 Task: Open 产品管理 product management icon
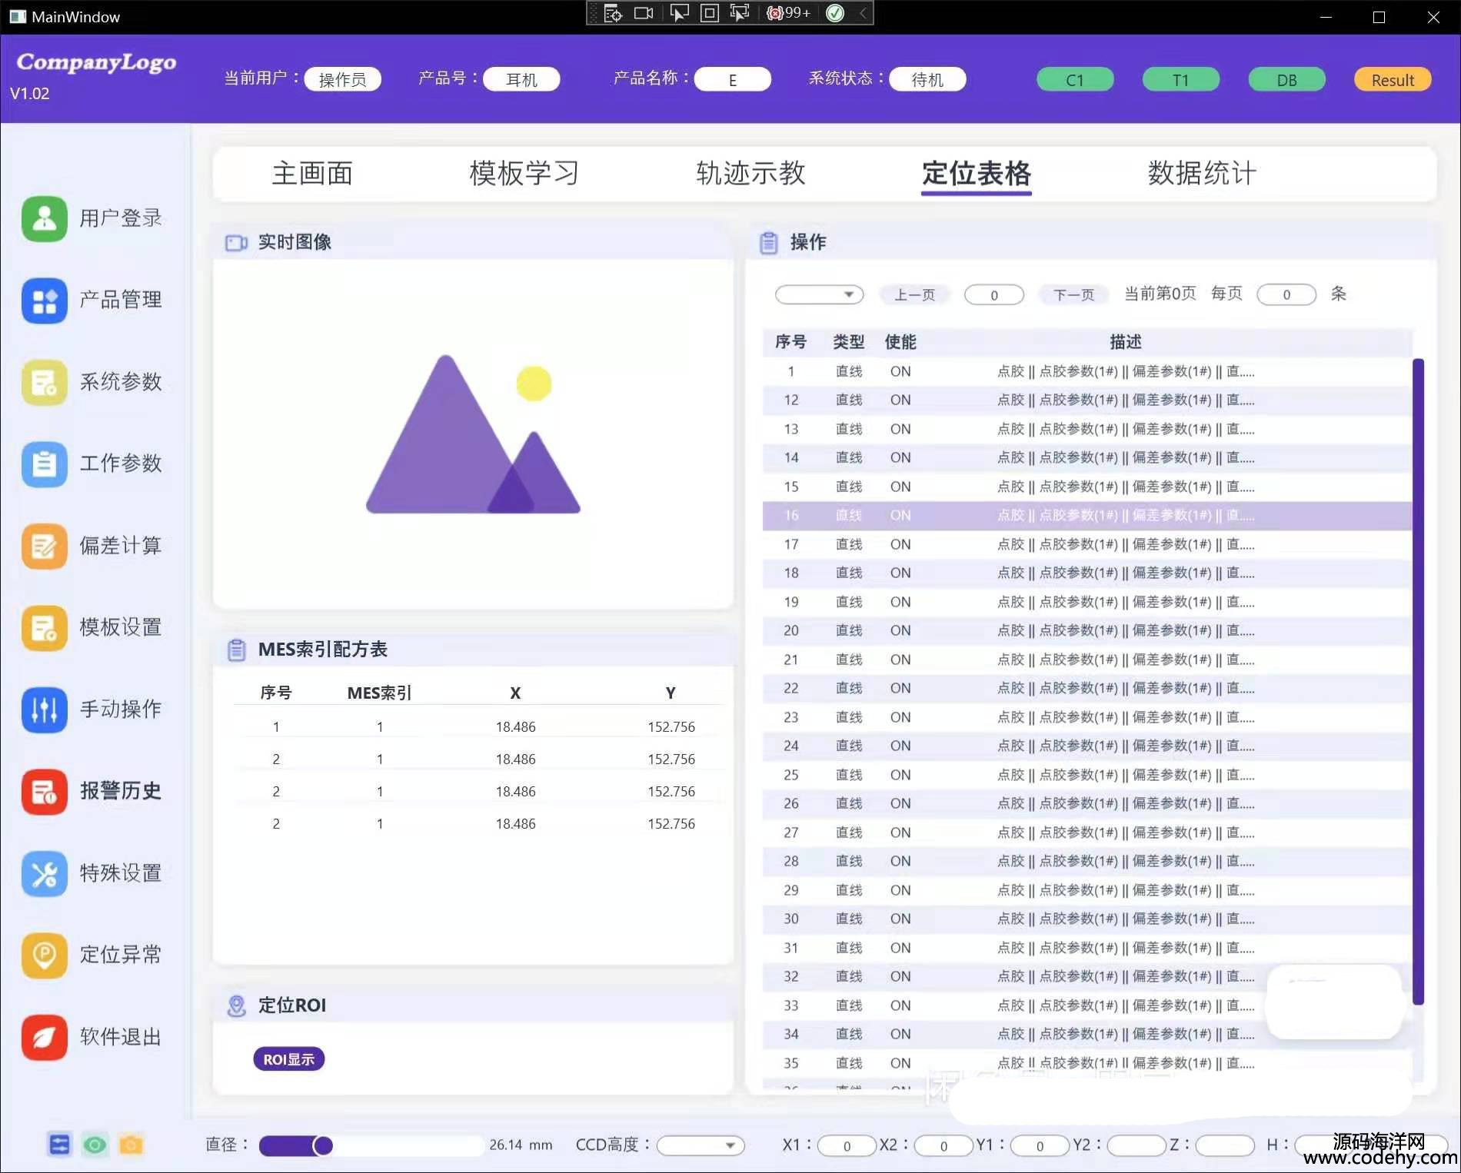(45, 300)
